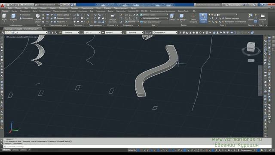
Task: Click the WCS label under ViewCube
Action: (x=251, y=60)
